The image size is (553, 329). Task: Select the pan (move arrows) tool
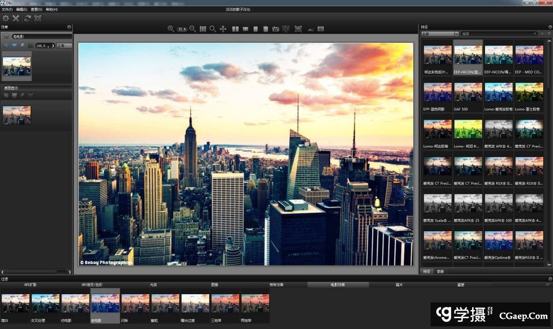pyautogui.click(x=223, y=29)
